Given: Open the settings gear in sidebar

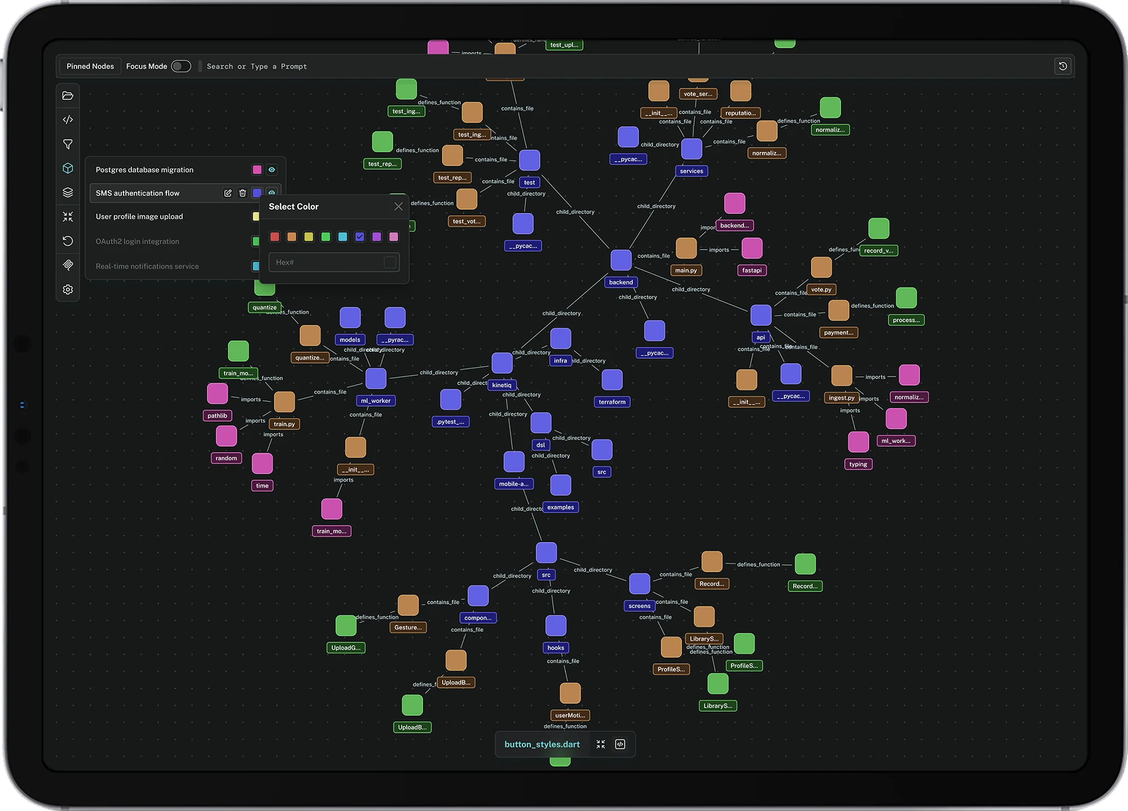Looking at the screenshot, I should [68, 289].
